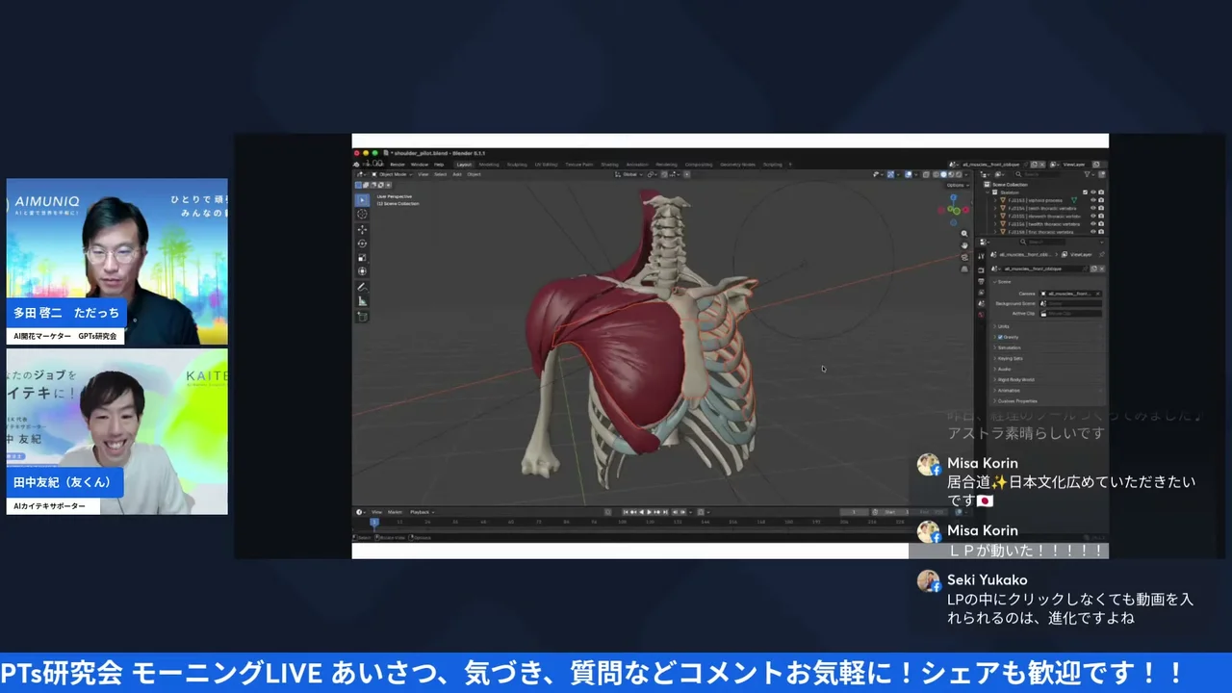
Task: Toggle X-ray view in viewport header
Action: (926, 174)
